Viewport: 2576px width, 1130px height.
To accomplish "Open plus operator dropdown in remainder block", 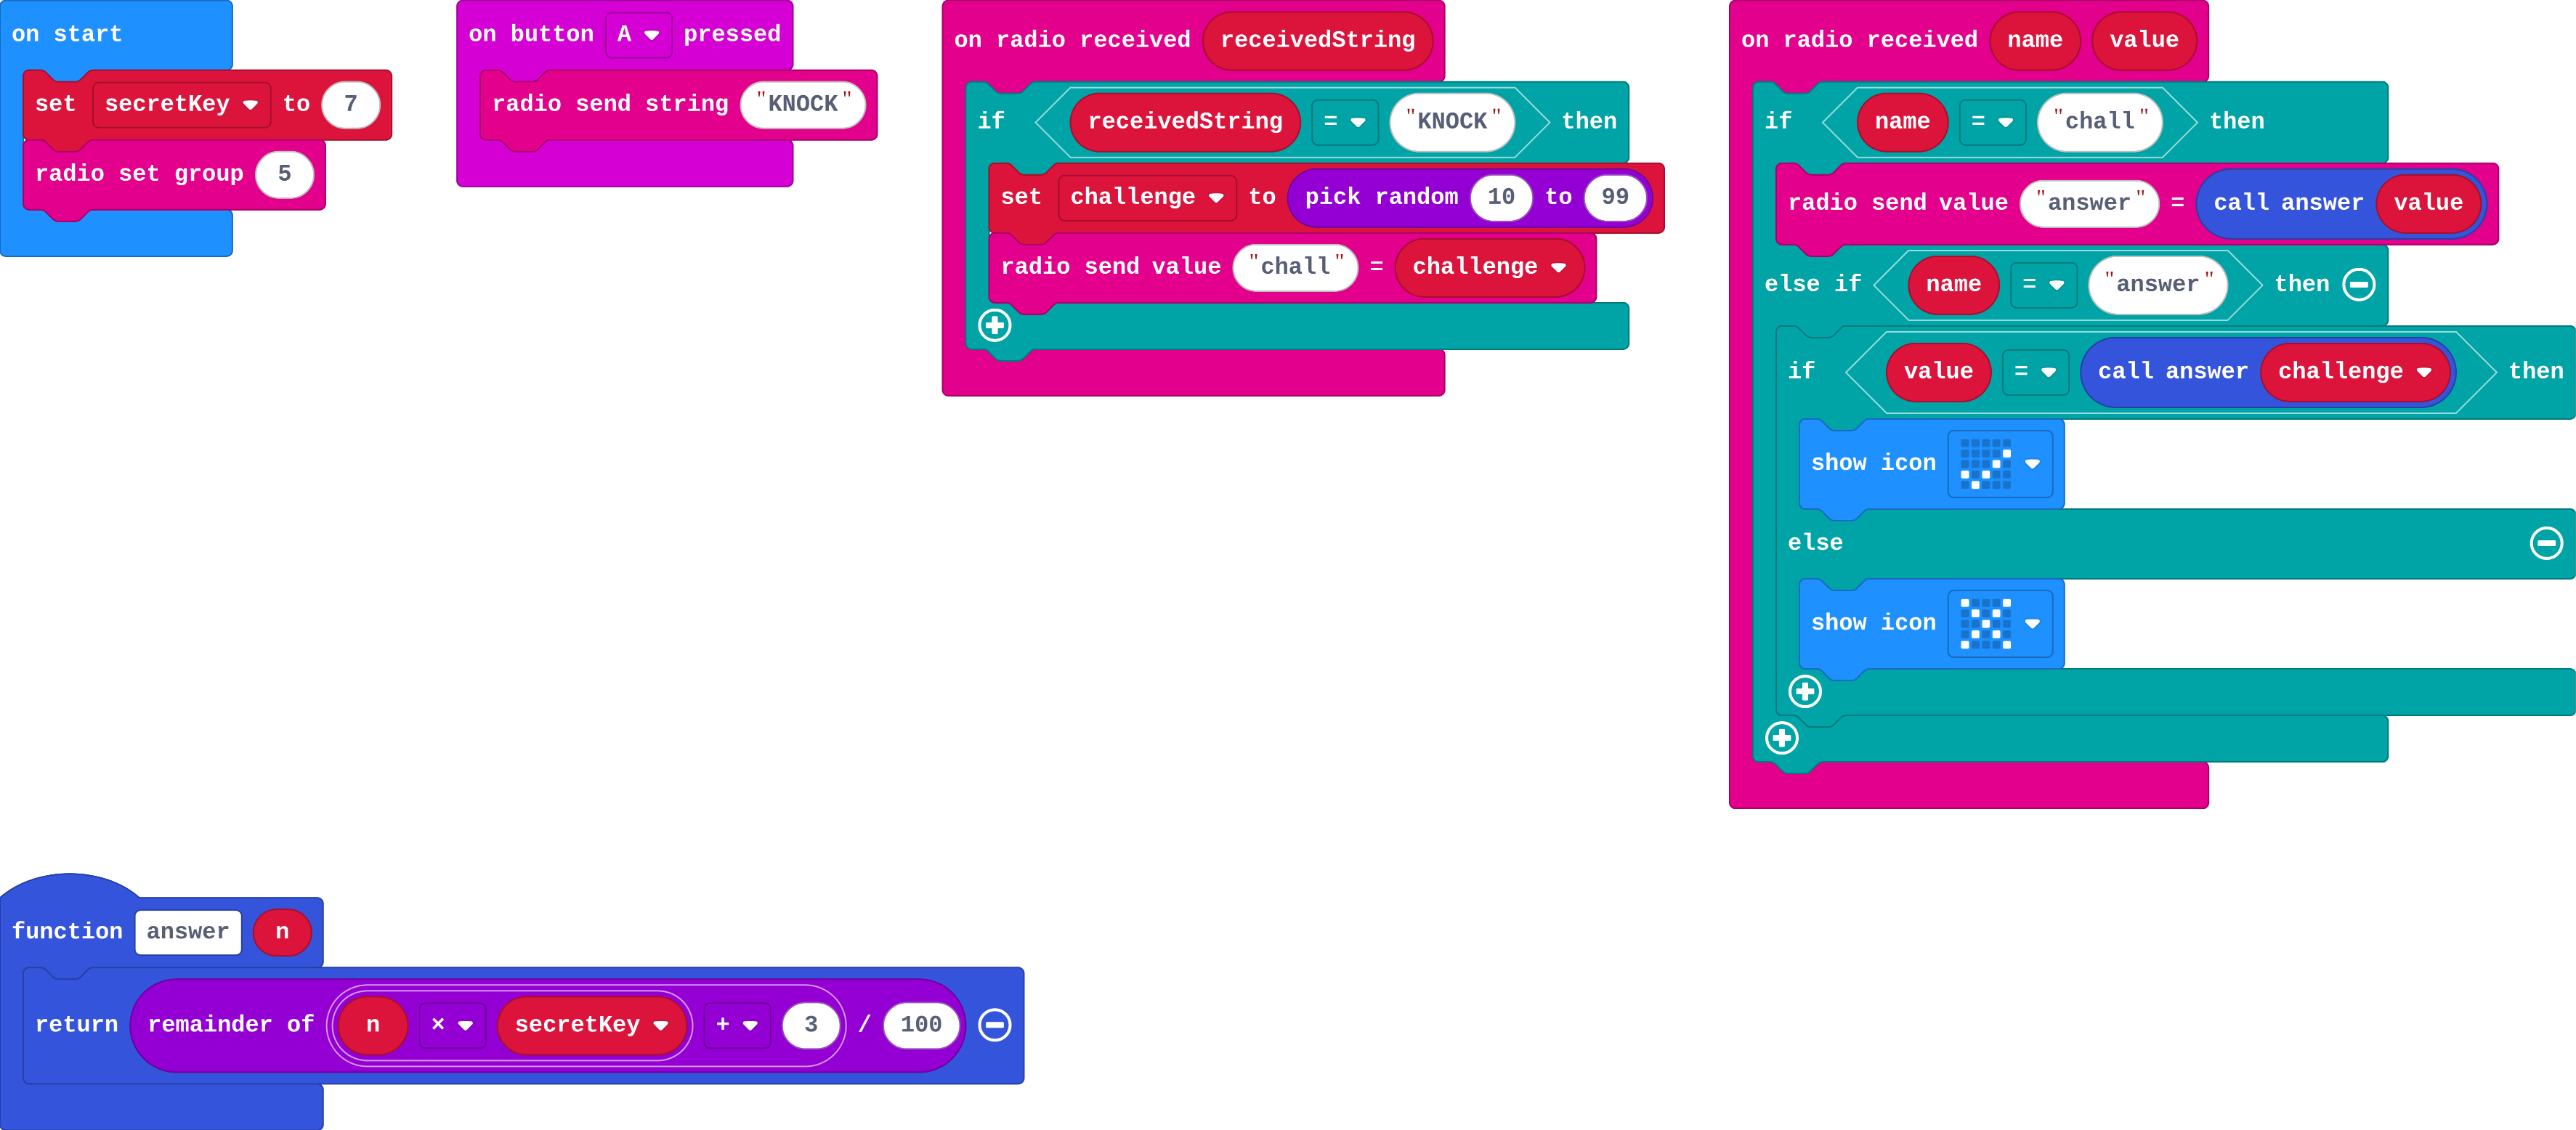I will [737, 1025].
